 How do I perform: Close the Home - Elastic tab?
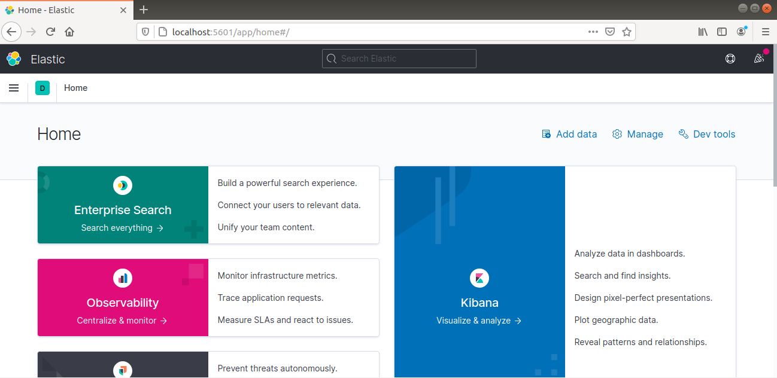[x=124, y=10]
